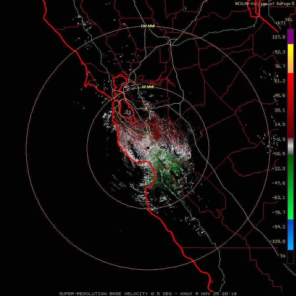Select the 92.3 scale value

280,52
